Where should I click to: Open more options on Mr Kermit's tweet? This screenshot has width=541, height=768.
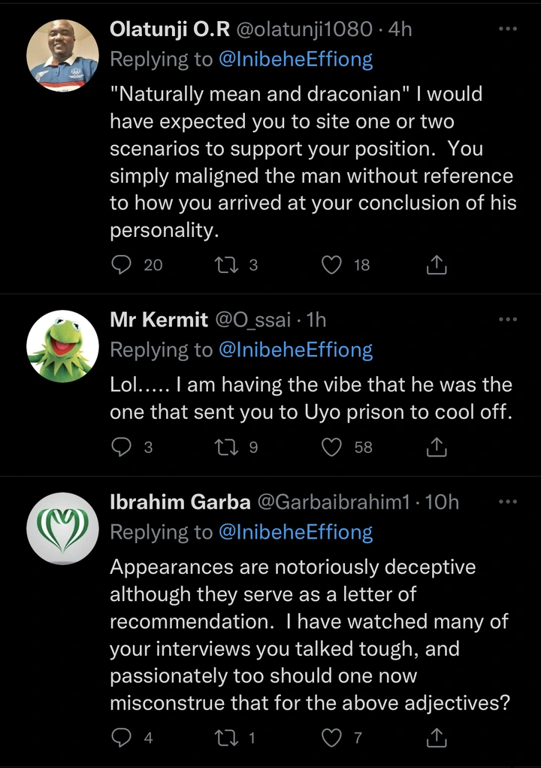tap(508, 320)
